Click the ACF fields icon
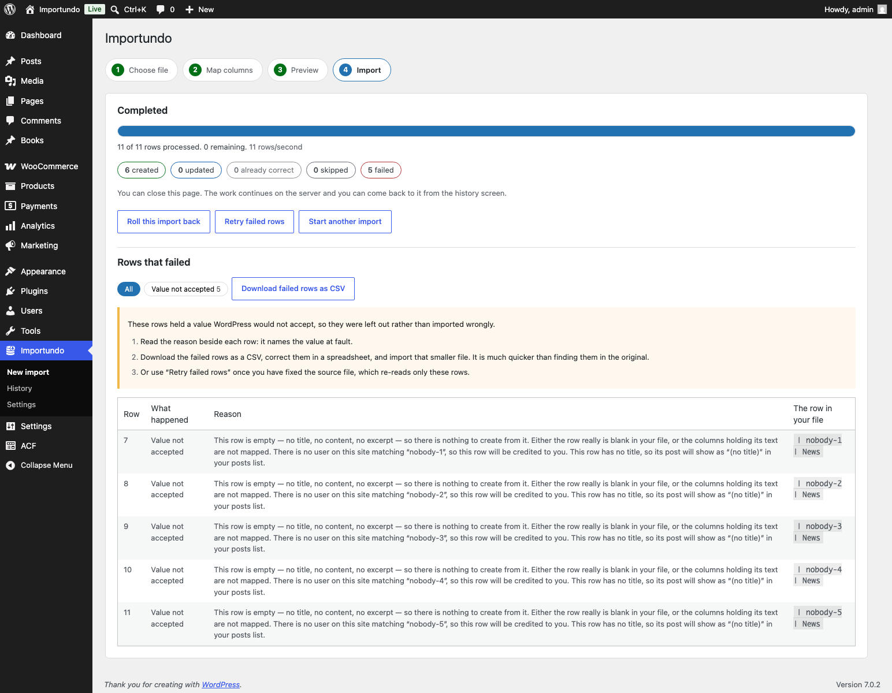This screenshot has height=693, width=892. pos(10,446)
